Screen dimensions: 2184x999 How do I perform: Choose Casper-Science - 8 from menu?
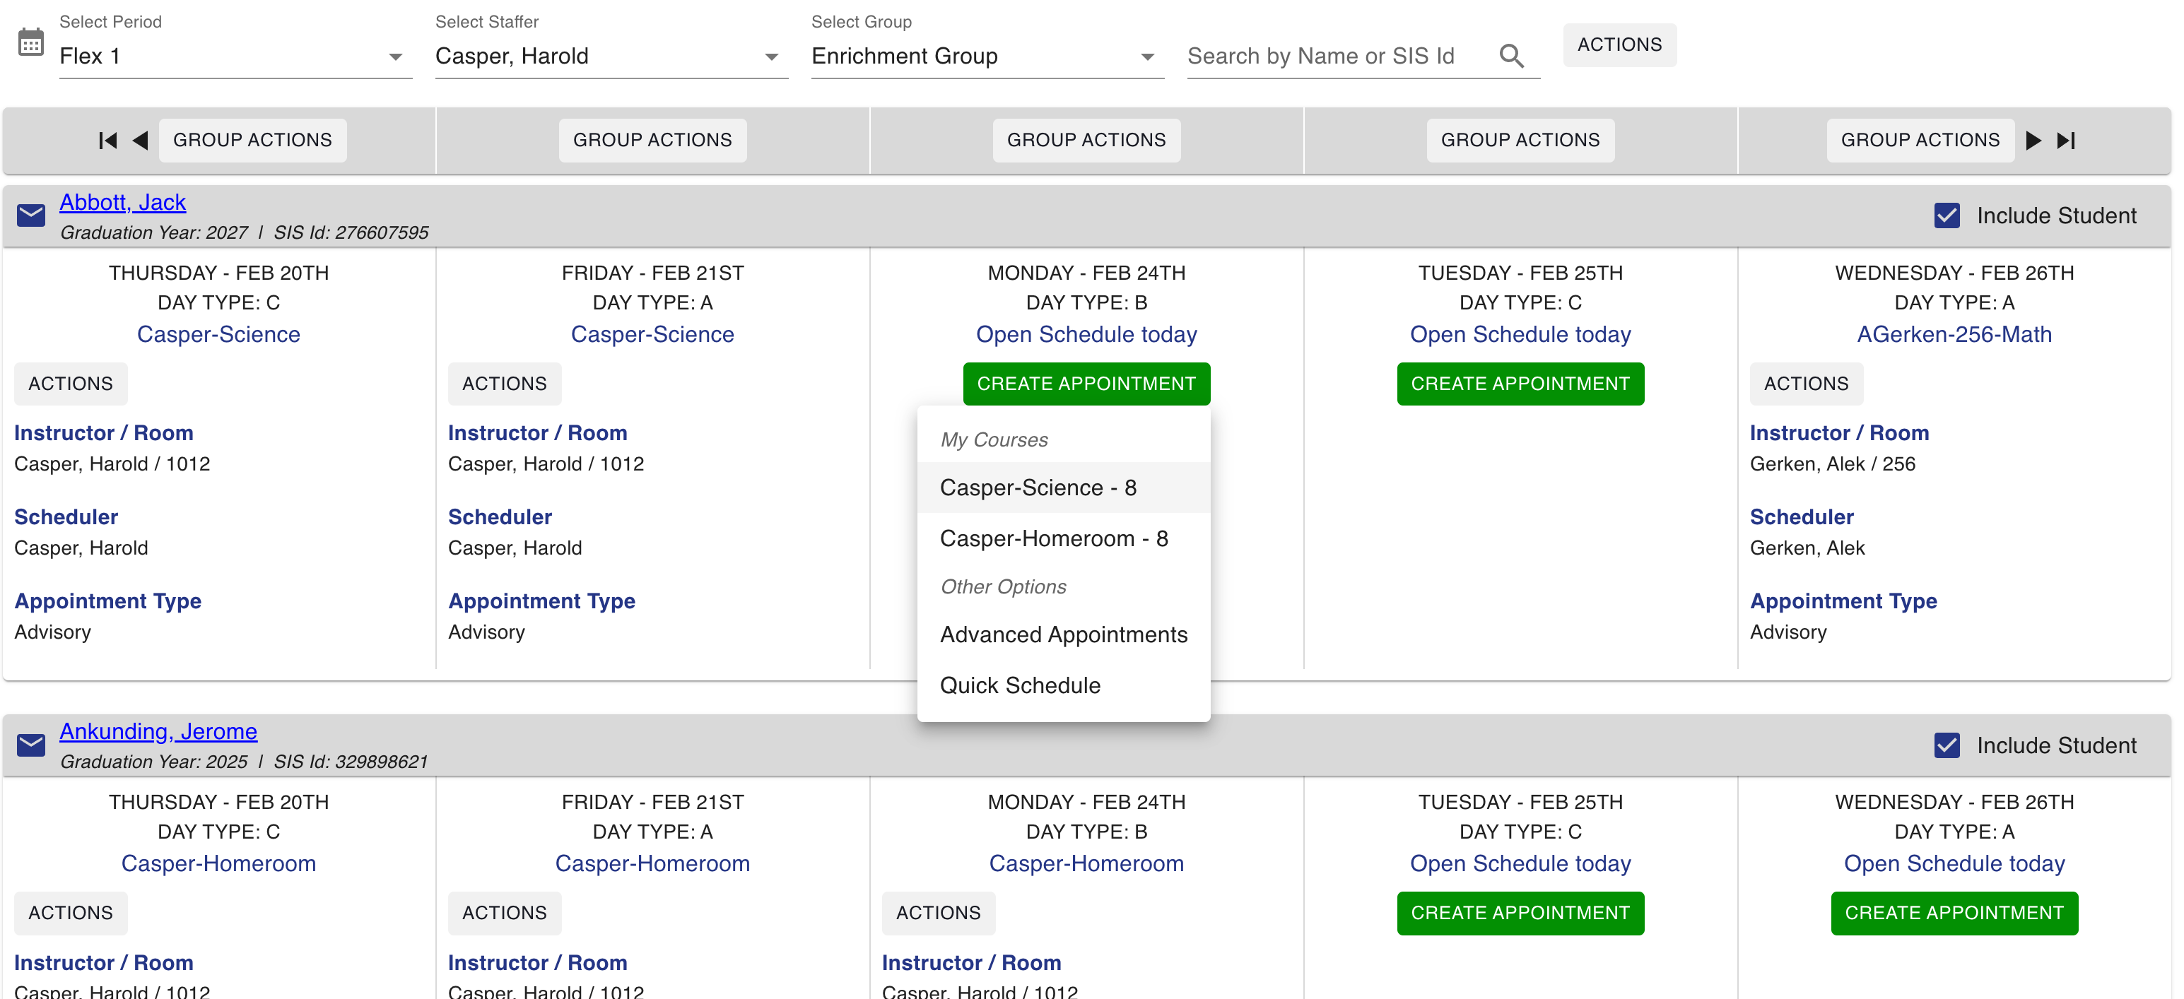(1038, 487)
